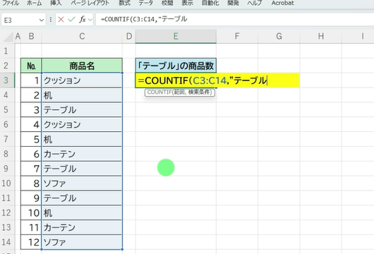Viewport: 374px width, 254px height.
Task: Select column B header
Action: click(x=31, y=37)
